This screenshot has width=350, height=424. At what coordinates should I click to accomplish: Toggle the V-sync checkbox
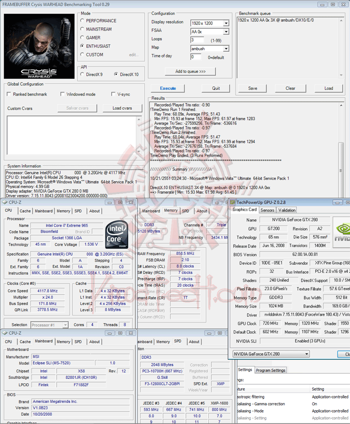(114, 94)
